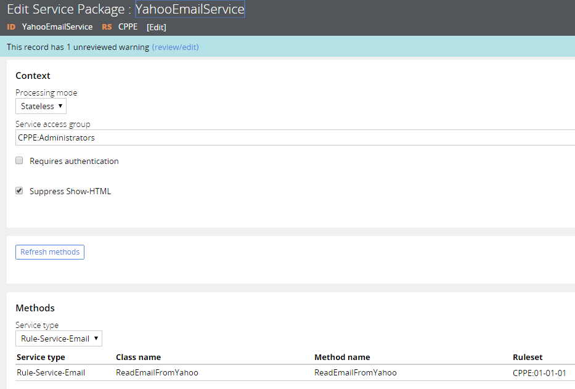Select the Rule-Service-Email cell in methods table

51,373
